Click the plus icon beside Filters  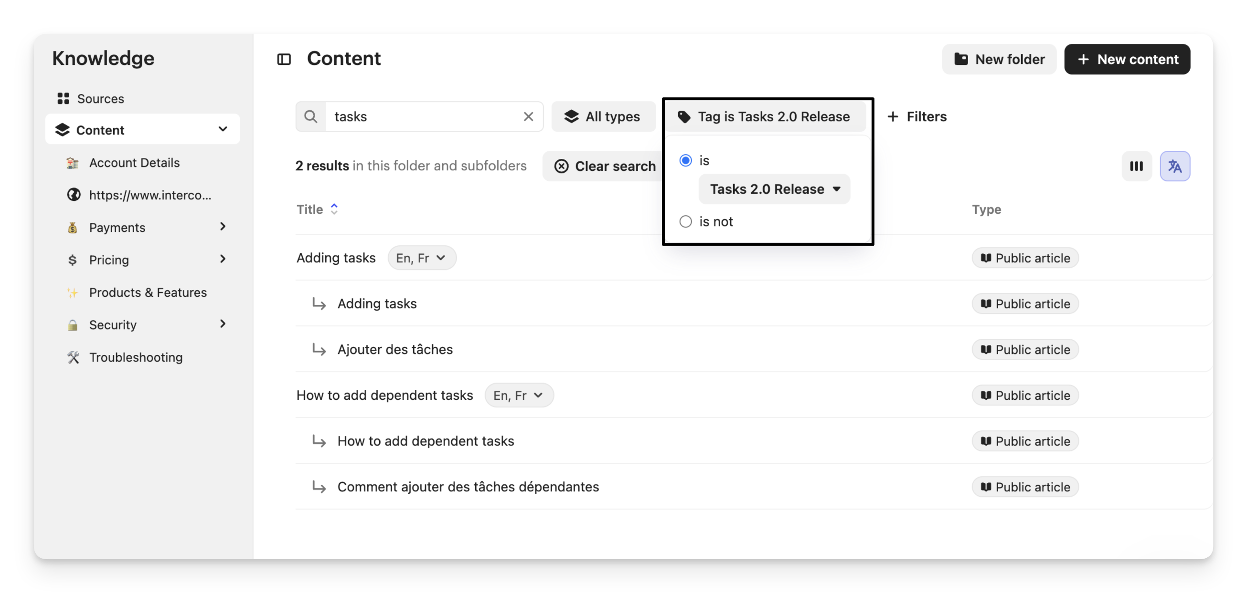893,116
